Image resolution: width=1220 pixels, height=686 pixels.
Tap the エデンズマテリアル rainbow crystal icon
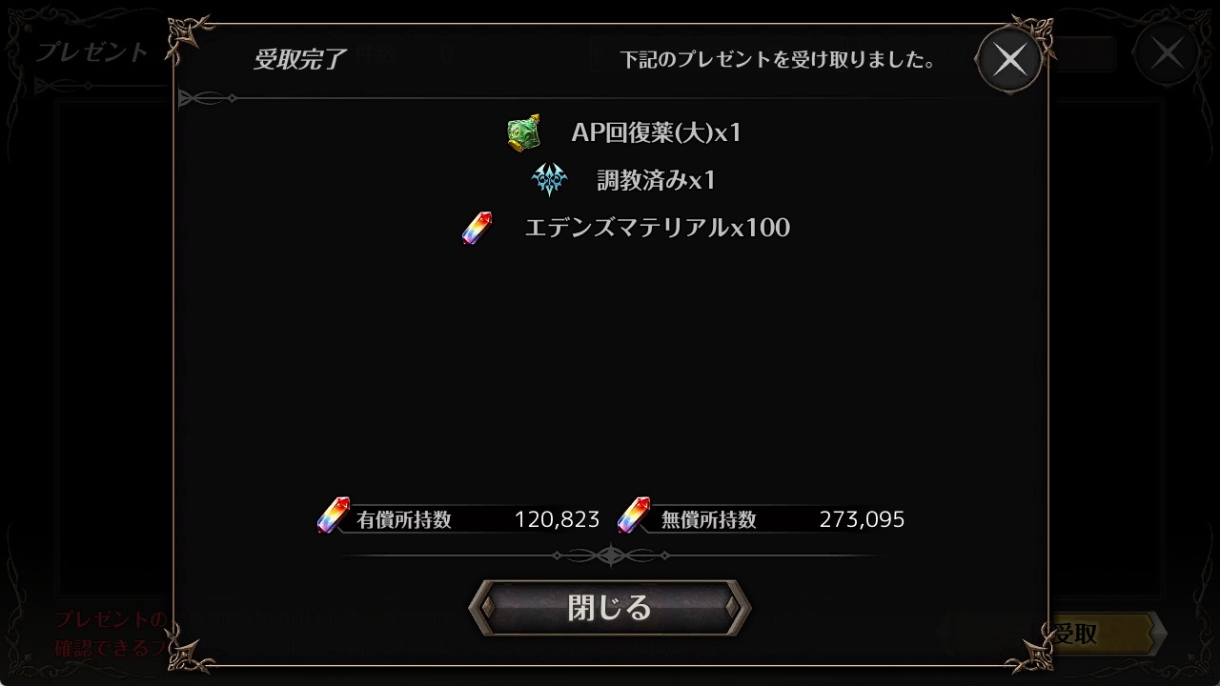(x=478, y=228)
